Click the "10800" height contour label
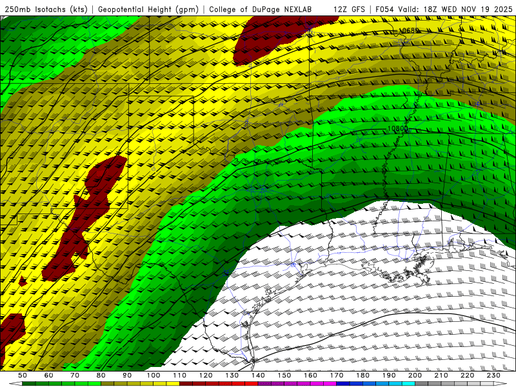The height and width of the screenshot is (387, 516). tap(398, 128)
